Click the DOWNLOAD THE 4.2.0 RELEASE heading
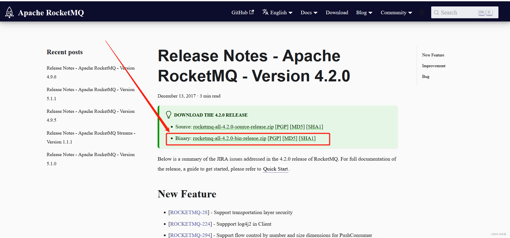The image size is (510, 238). (211, 115)
